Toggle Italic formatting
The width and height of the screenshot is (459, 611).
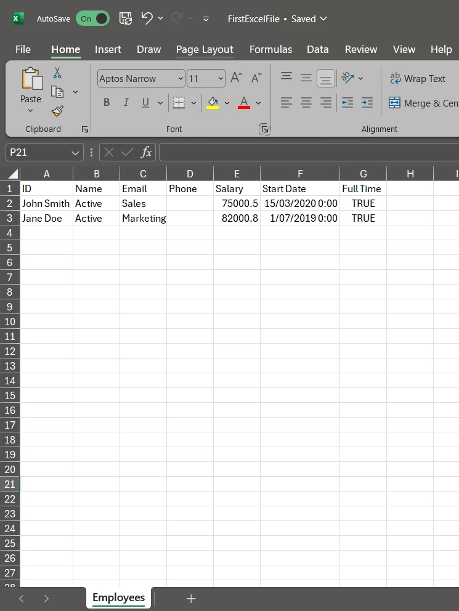click(x=126, y=103)
